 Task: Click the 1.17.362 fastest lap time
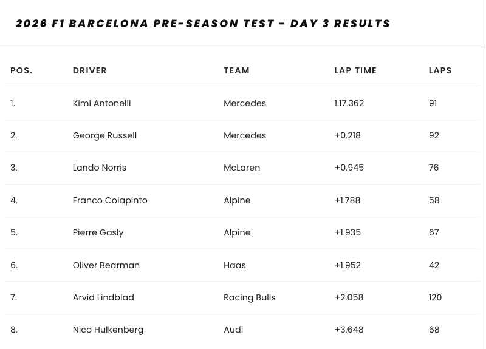click(x=349, y=103)
